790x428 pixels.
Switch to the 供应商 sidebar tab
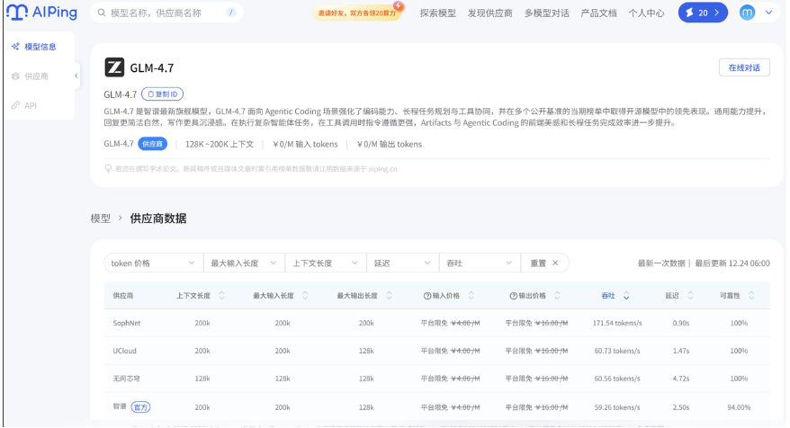tap(37, 76)
